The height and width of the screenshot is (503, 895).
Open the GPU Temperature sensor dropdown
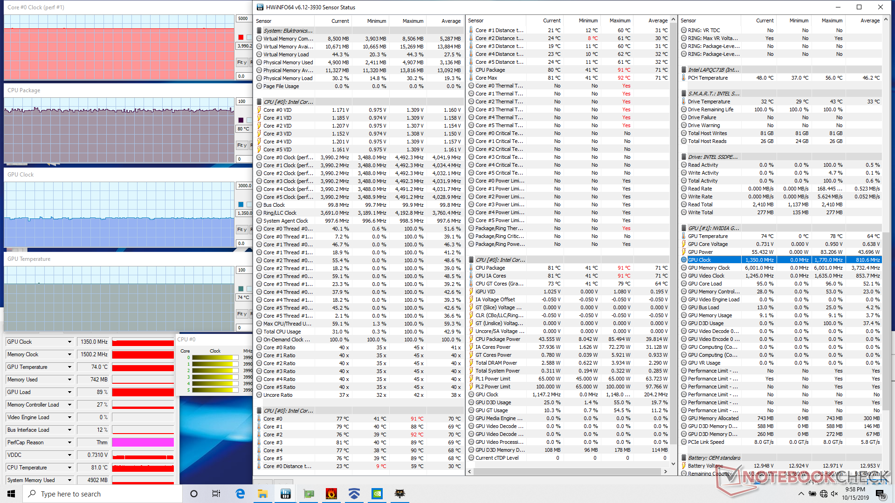coord(70,367)
